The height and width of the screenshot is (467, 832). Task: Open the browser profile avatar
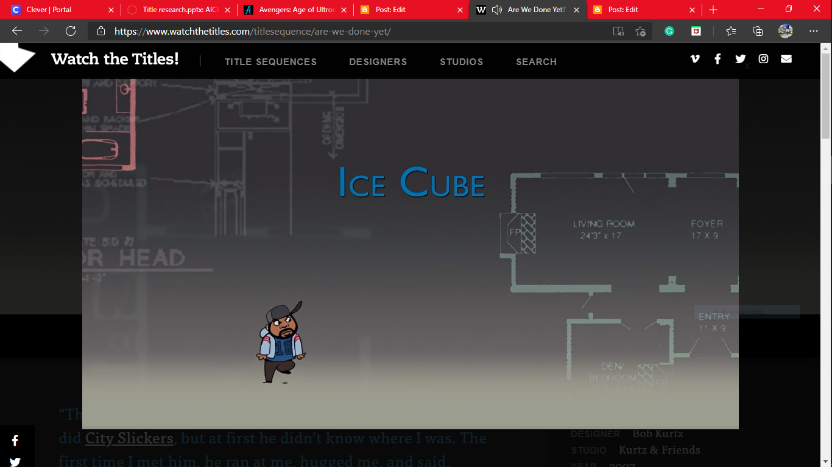786,31
